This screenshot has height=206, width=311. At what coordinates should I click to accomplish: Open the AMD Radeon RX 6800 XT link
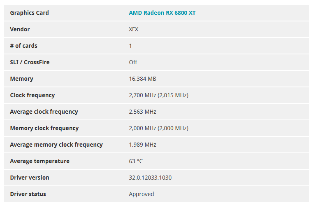click(x=162, y=13)
